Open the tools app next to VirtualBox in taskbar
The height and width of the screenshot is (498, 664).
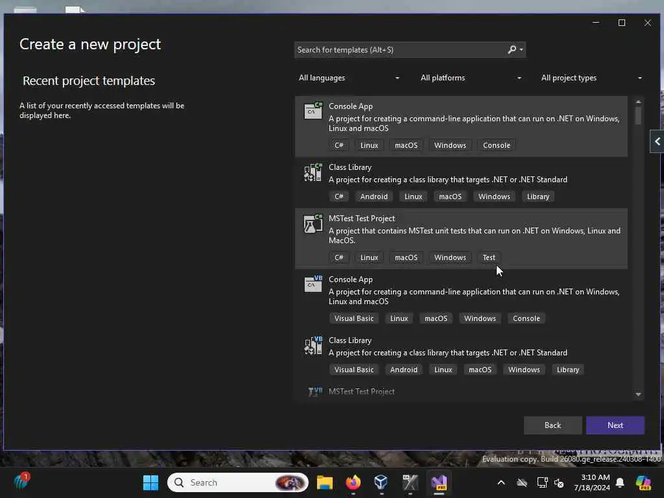point(410,482)
